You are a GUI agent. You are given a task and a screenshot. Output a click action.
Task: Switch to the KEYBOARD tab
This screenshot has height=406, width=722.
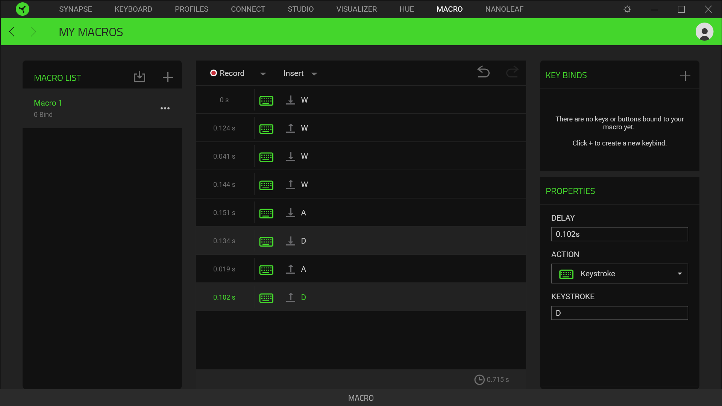(133, 9)
